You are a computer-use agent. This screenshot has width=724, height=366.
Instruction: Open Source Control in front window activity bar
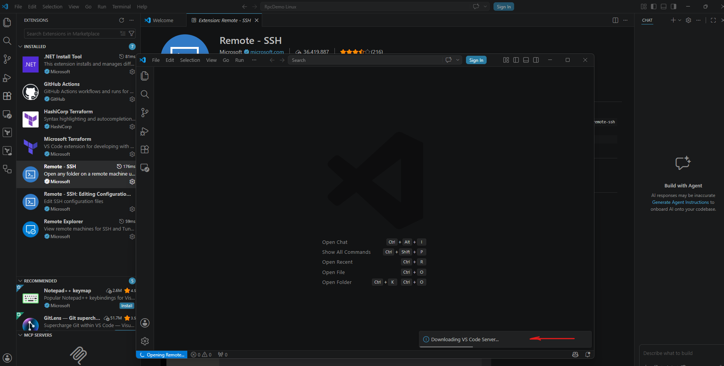tap(145, 113)
